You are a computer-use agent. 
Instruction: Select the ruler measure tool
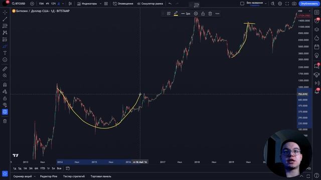[x=5, y=69]
